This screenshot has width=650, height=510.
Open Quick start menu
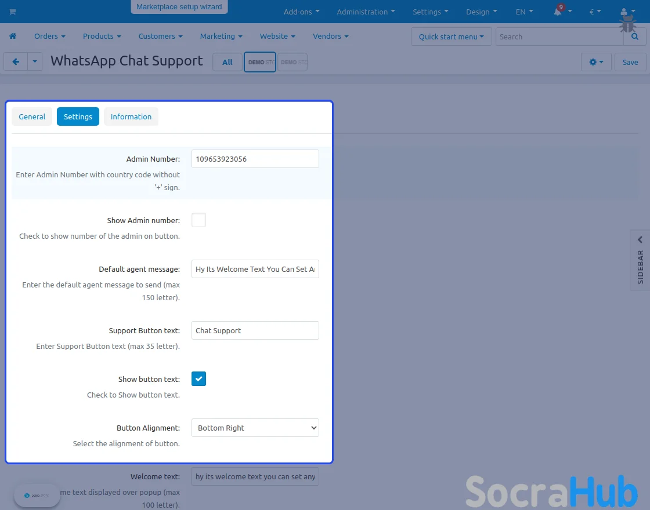pyautogui.click(x=451, y=37)
